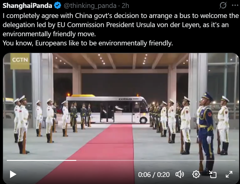Click the 'I completely agree with China' line
This screenshot has width=240, height=184.
coord(121,16)
